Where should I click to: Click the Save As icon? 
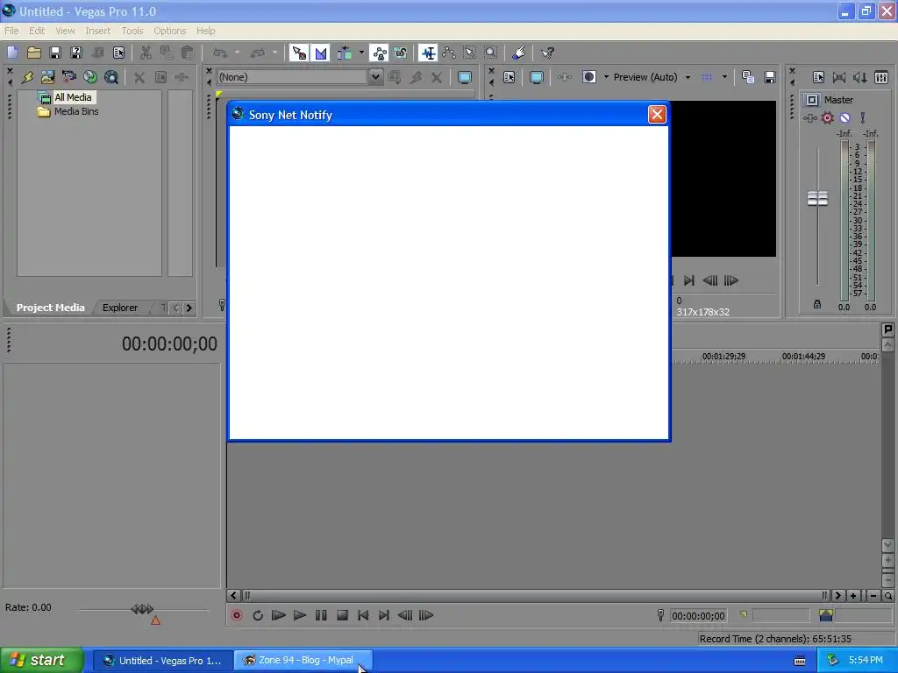[x=76, y=53]
